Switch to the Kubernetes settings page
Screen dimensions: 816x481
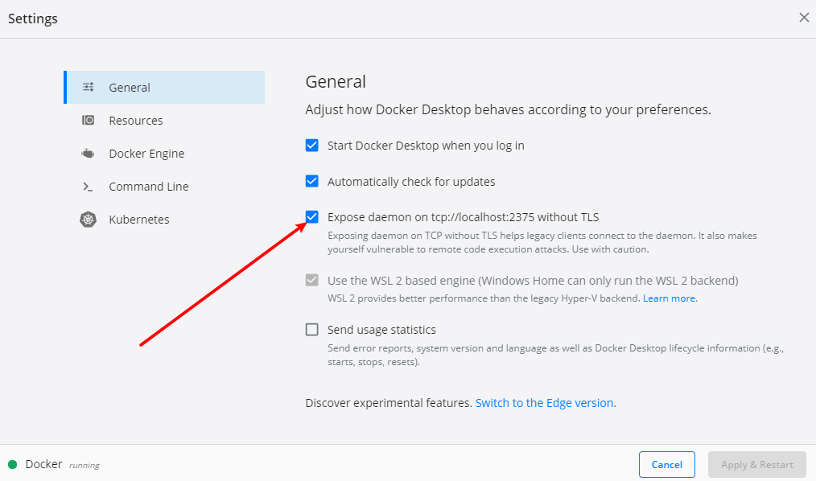[x=138, y=219]
